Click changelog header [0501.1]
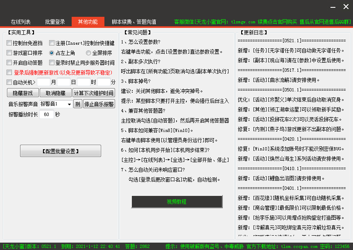The image size is (353, 250). click(292, 90)
